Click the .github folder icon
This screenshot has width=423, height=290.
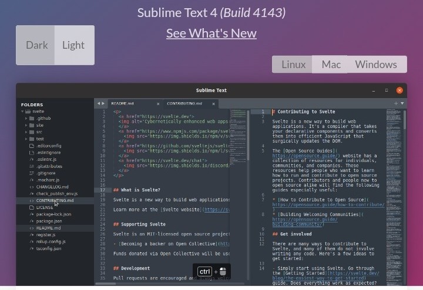32,119
